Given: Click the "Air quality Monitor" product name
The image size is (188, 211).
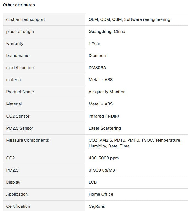Looking at the screenshot, I should 107,92.
